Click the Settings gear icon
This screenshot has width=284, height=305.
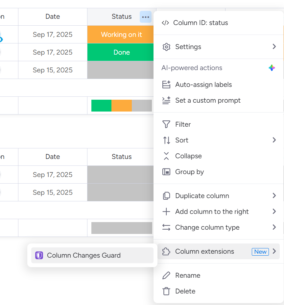pyautogui.click(x=166, y=47)
